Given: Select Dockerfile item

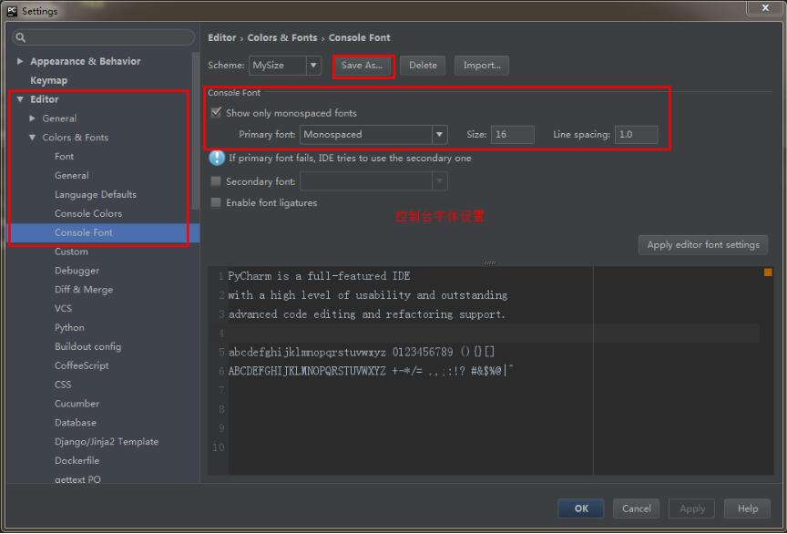Looking at the screenshot, I should tap(77, 461).
